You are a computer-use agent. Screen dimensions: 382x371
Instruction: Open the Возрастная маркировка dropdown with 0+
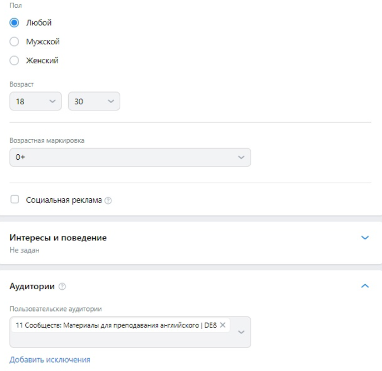click(130, 157)
